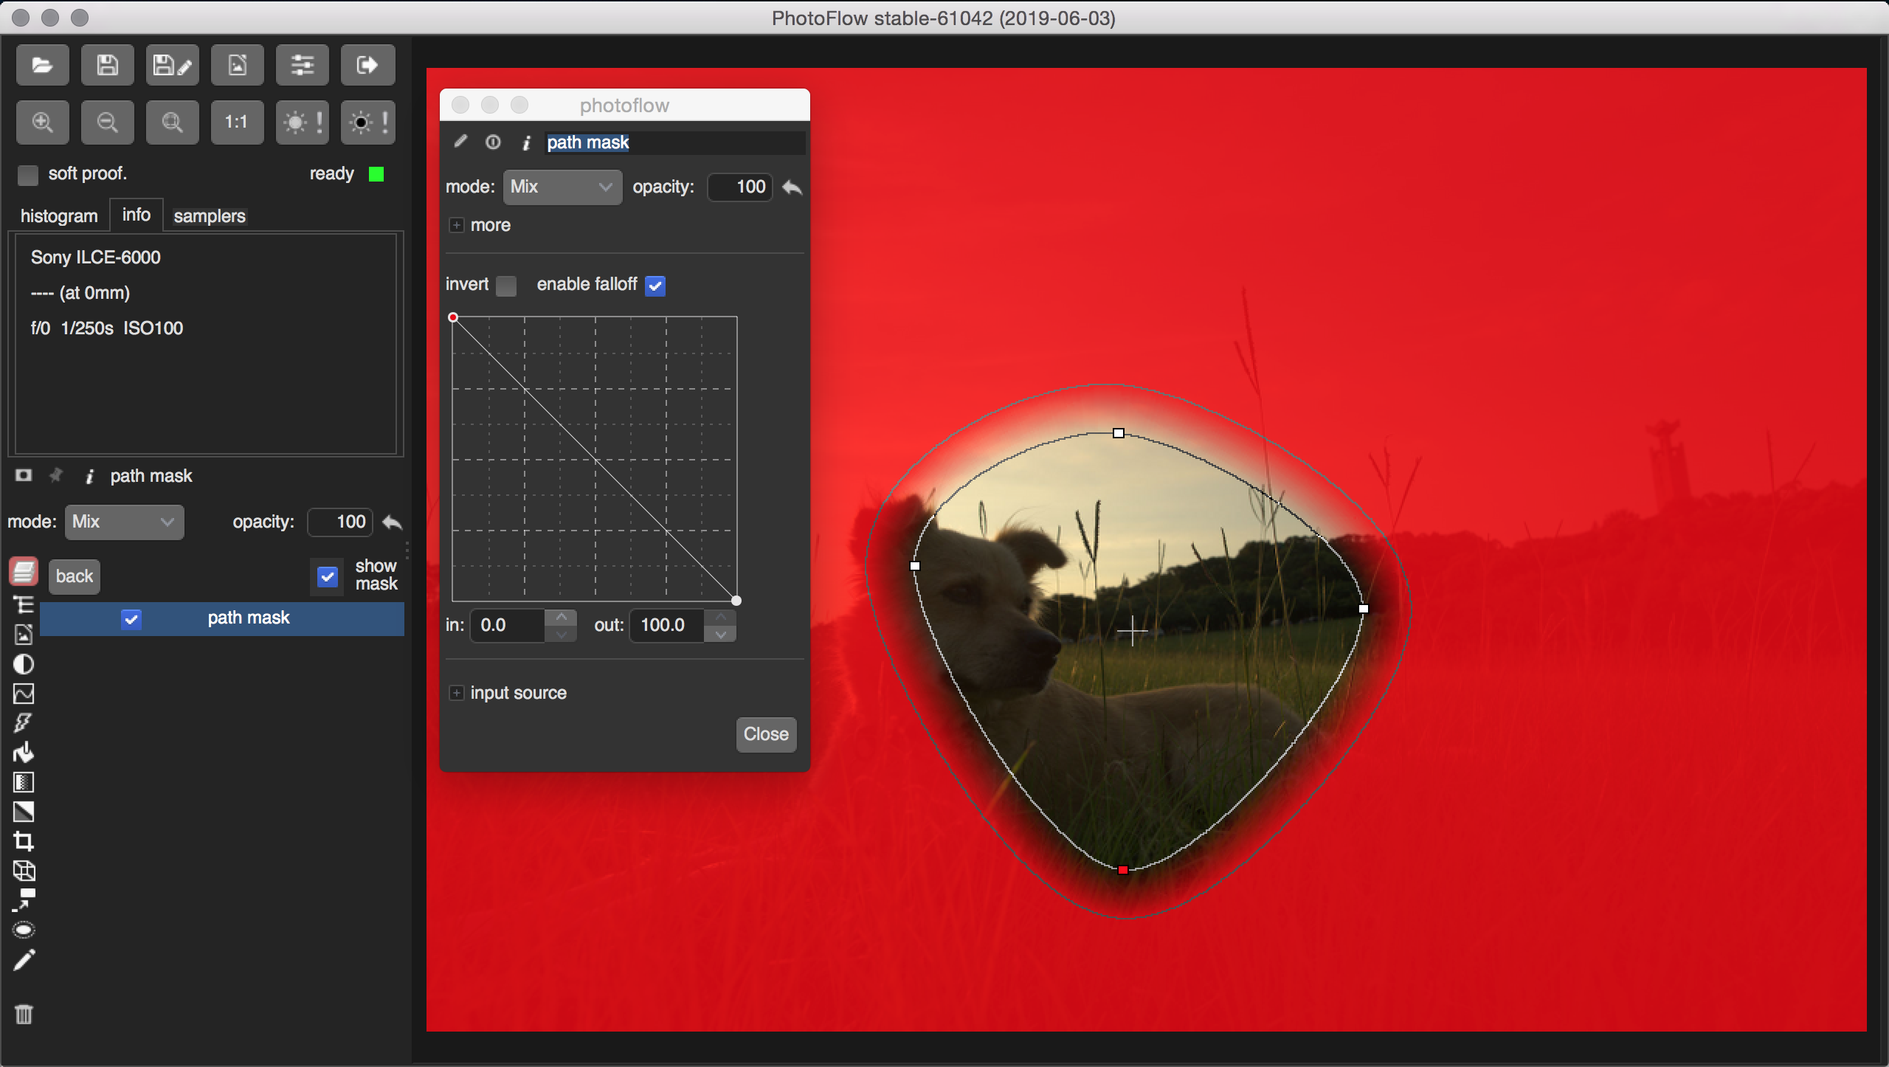Switch to the histogram tab
The width and height of the screenshot is (1889, 1067).
[59, 216]
